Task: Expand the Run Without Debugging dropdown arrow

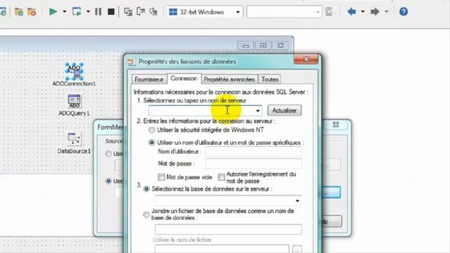Action: 88,12
